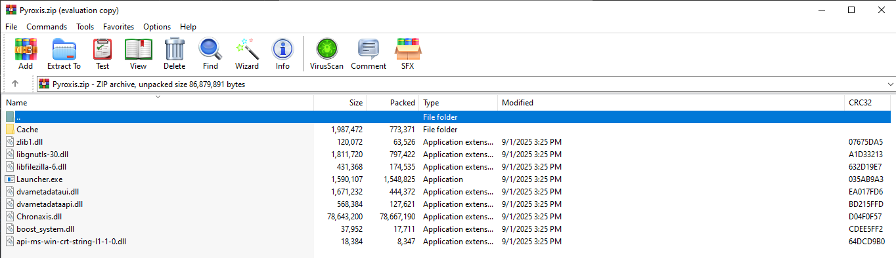Start VirusScan on the archive
The image size is (896, 258).
pos(326,54)
